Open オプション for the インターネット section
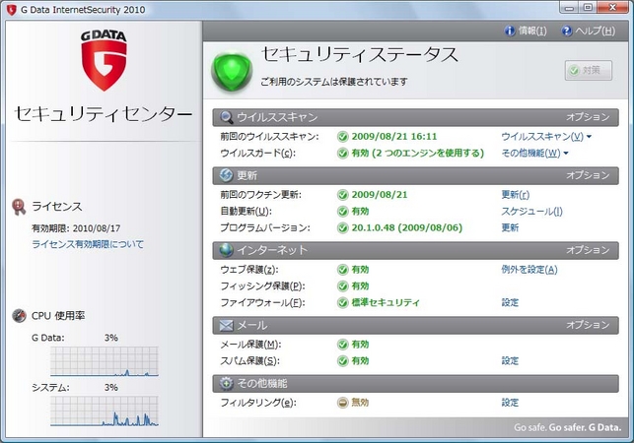The height and width of the screenshot is (443, 634). [x=588, y=250]
